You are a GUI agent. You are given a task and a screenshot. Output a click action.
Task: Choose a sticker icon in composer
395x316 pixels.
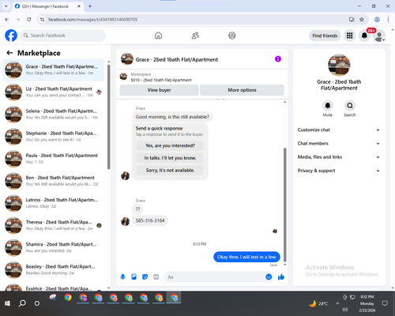pos(145,276)
